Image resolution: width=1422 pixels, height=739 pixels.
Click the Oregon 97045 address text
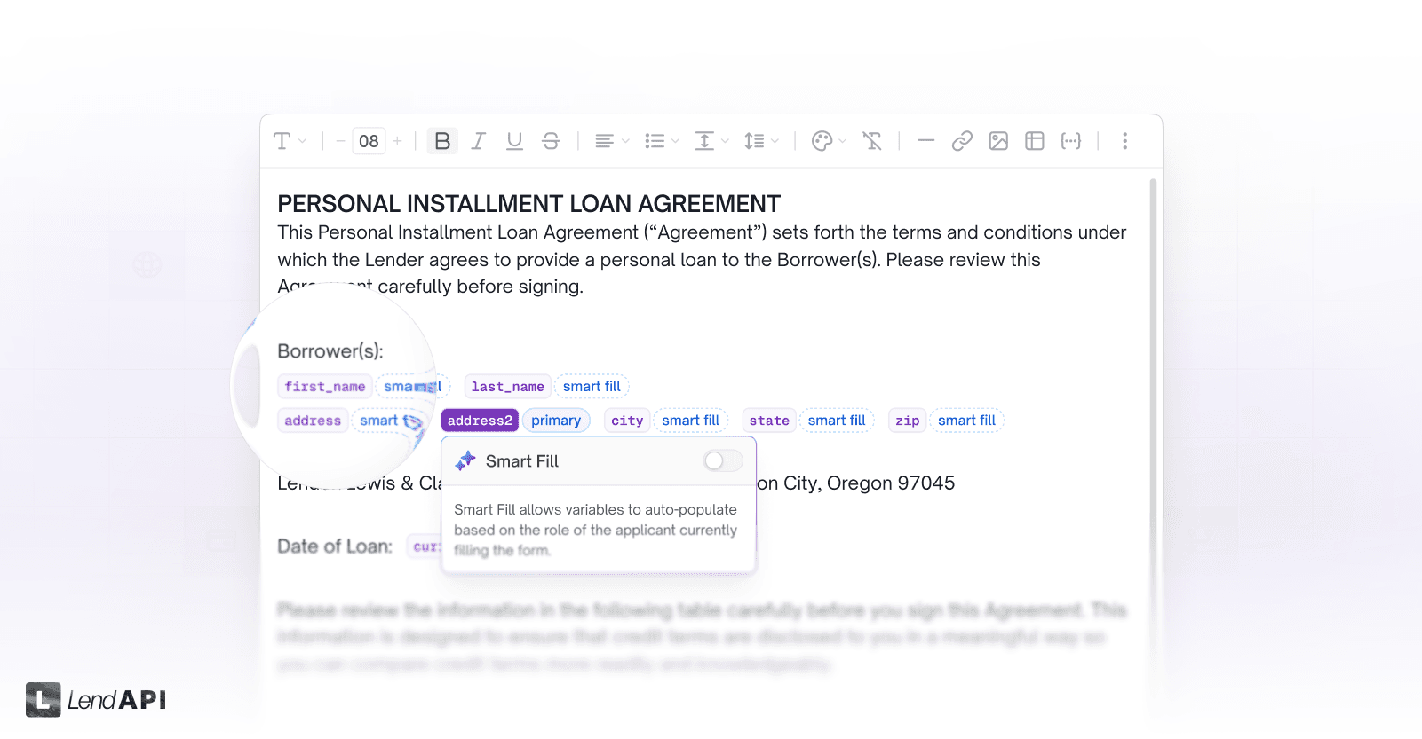coord(891,483)
